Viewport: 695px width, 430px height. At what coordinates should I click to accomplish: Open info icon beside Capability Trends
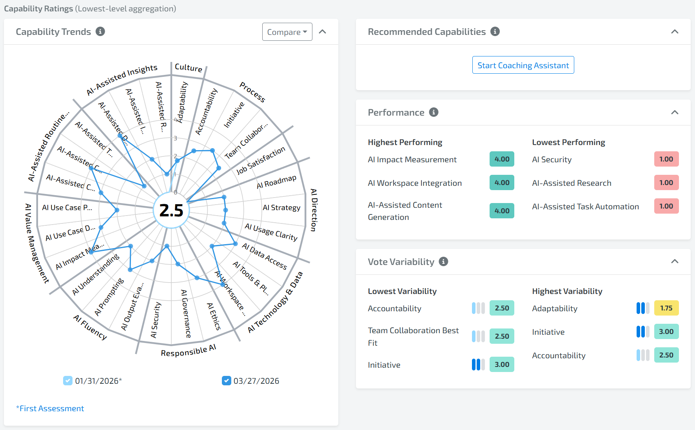pos(100,31)
